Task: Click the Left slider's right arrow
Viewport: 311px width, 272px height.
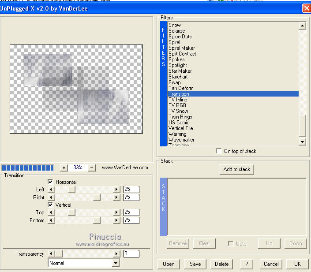Action: point(116,189)
